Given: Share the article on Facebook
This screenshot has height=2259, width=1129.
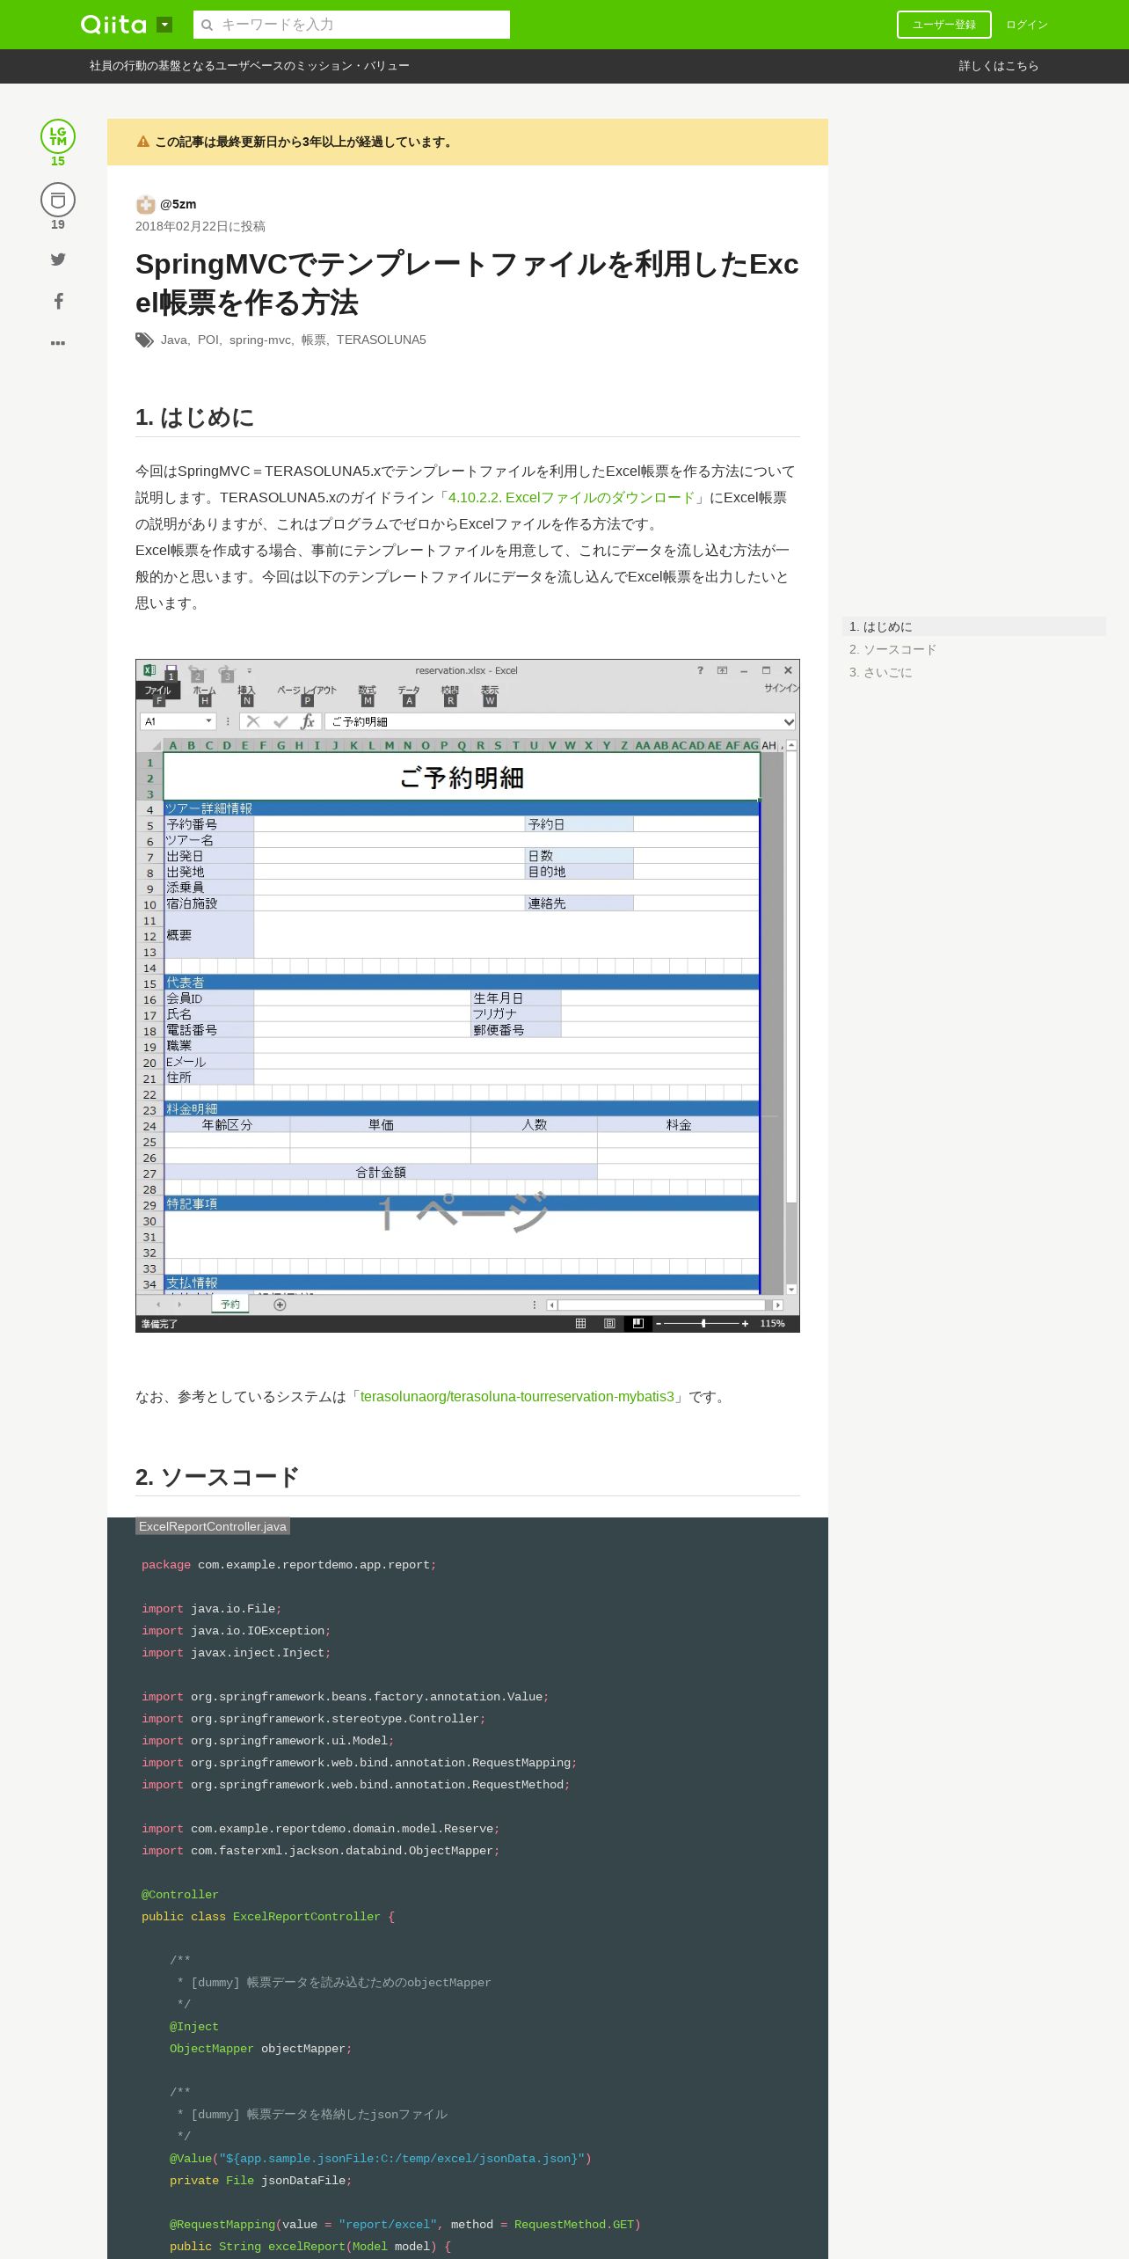Looking at the screenshot, I should [x=58, y=301].
